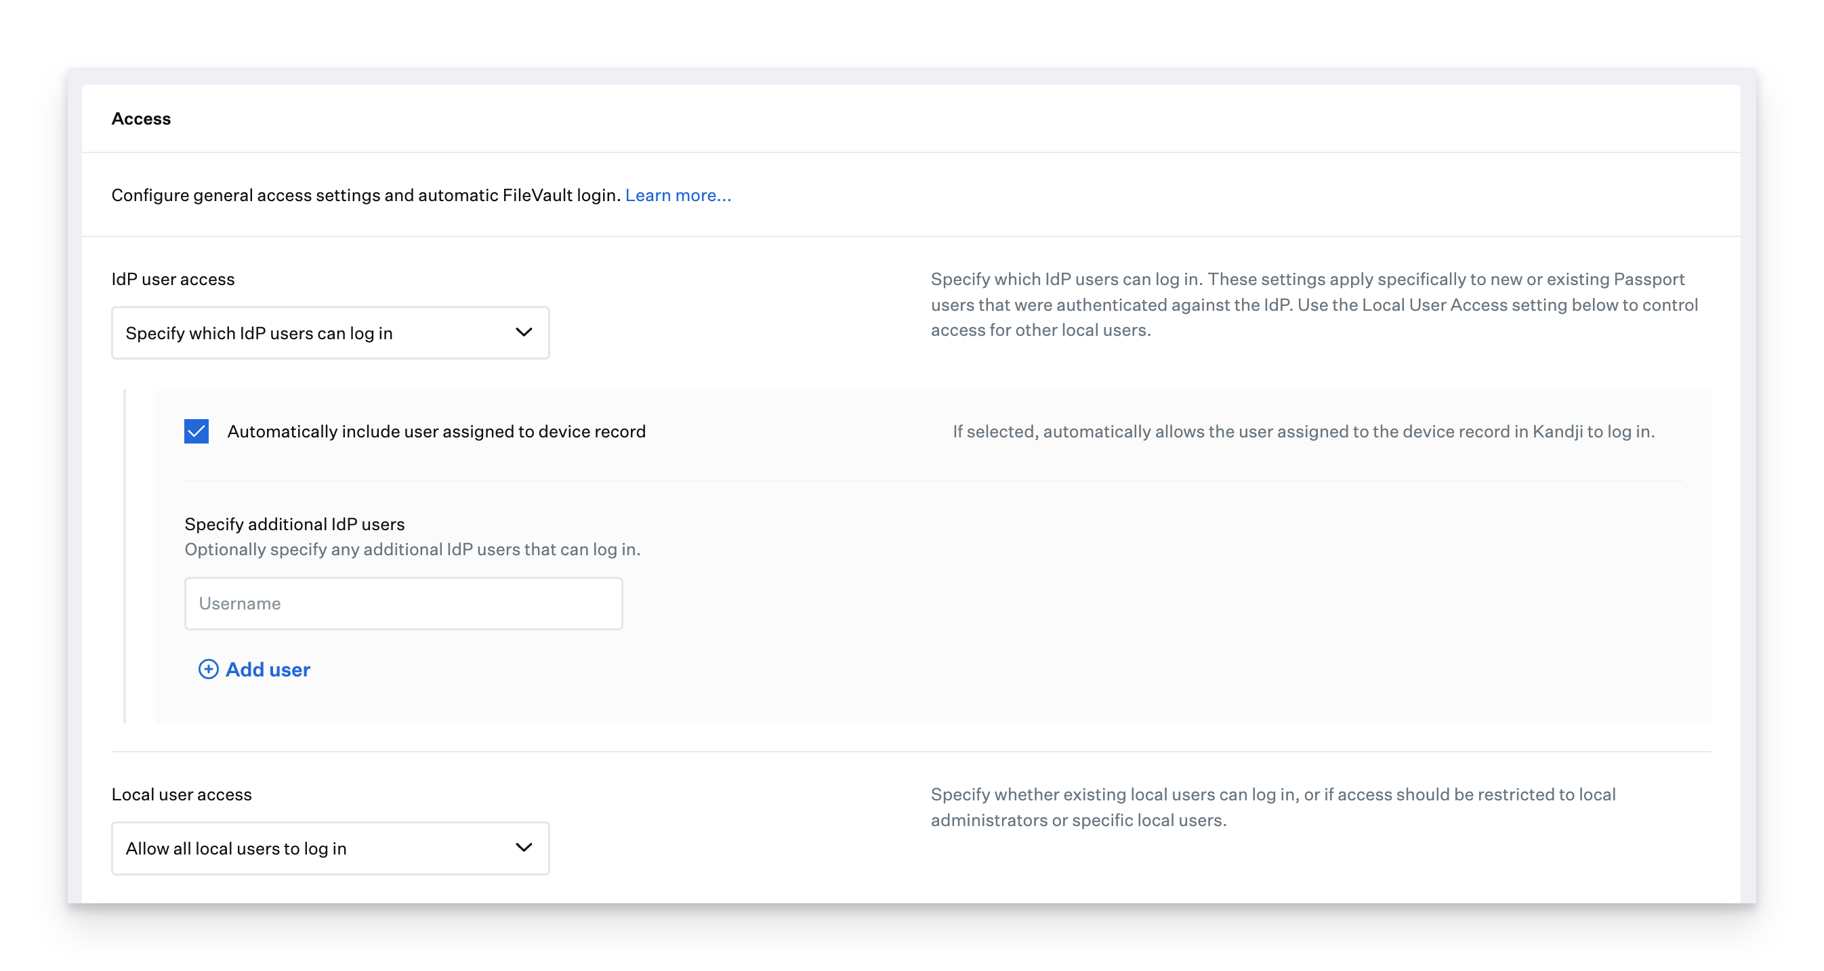
Task: Open the Learn more link
Action: [678, 195]
